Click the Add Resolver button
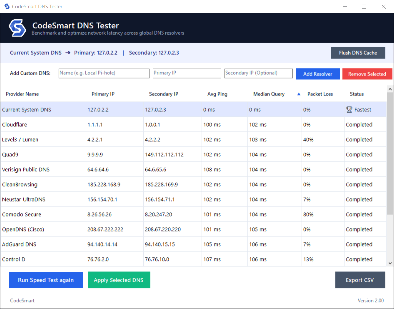 [x=318, y=74]
